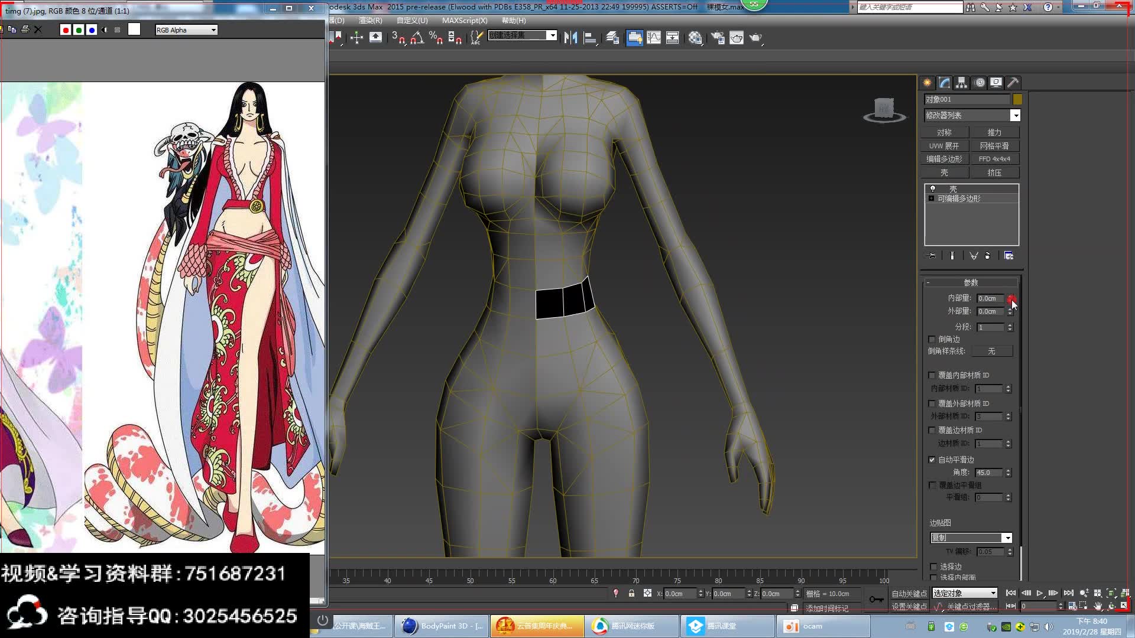1135x638 pixels.
Task: Toggle the Angle Snap icon
Action: click(417, 38)
